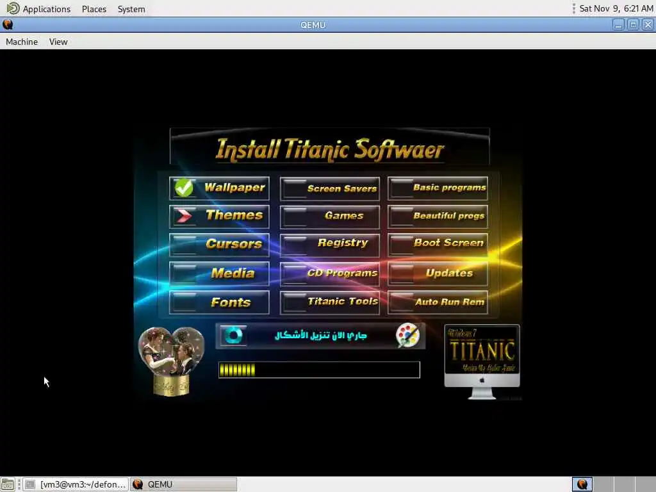Click the Wallpaper button

click(219, 188)
